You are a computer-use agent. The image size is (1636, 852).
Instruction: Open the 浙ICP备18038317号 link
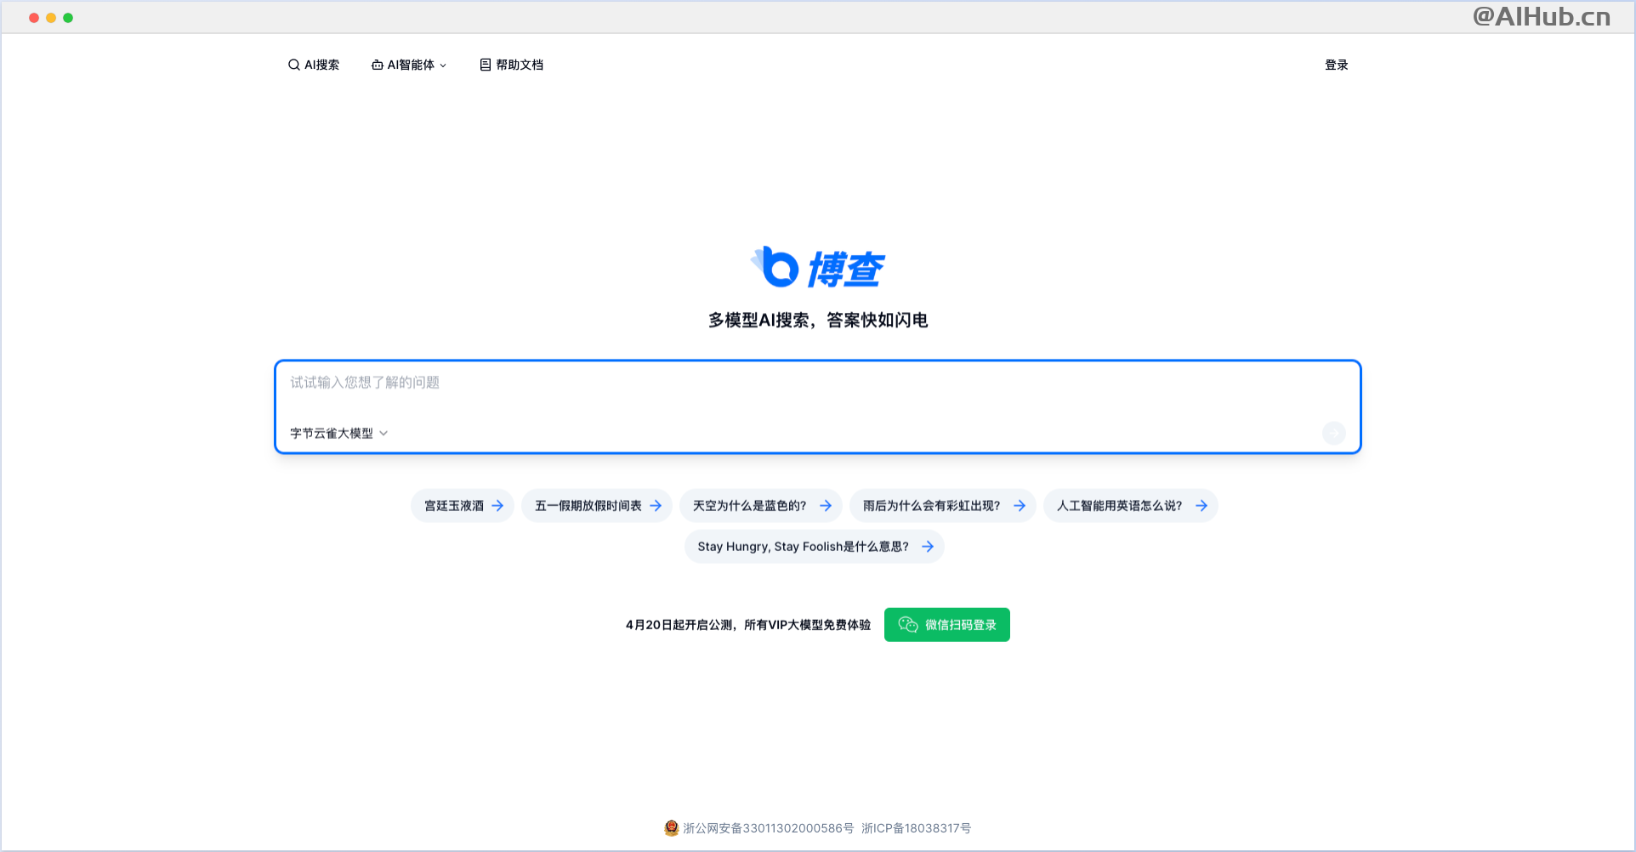(x=917, y=828)
